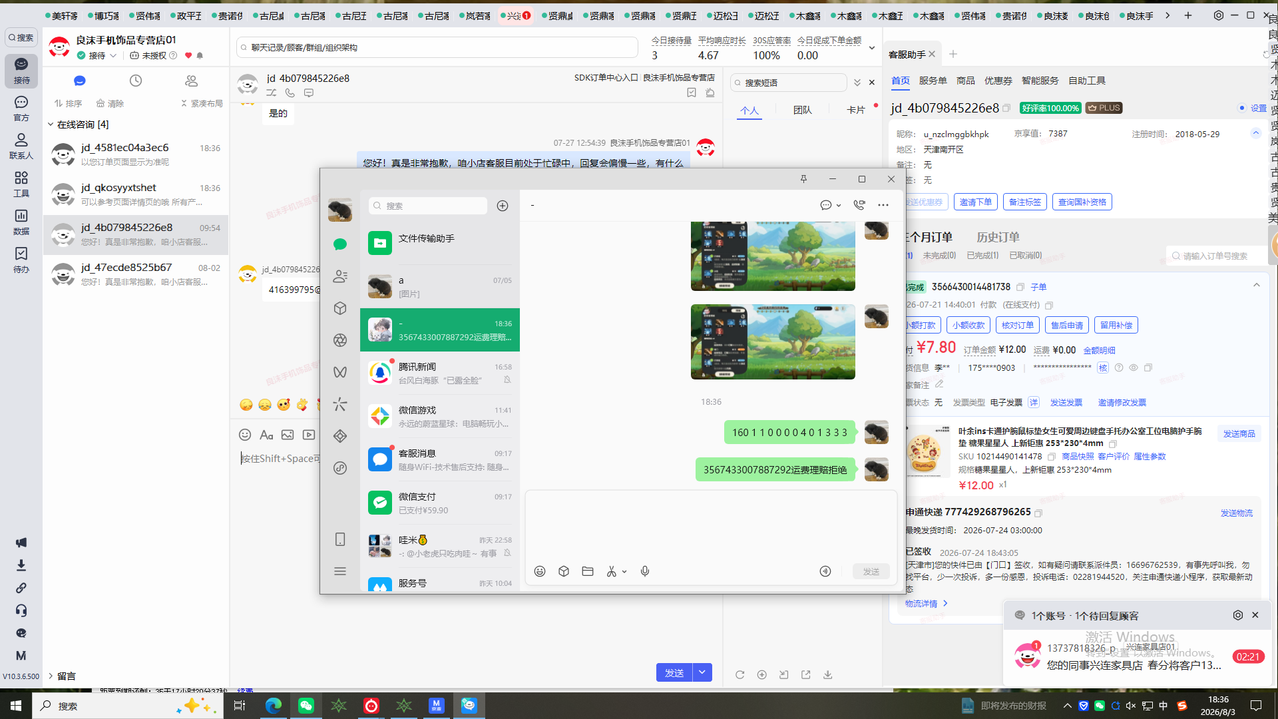This screenshot has width=1278, height=719.
Task: Click the transfer conversation icon under chat header
Action: click(x=272, y=93)
